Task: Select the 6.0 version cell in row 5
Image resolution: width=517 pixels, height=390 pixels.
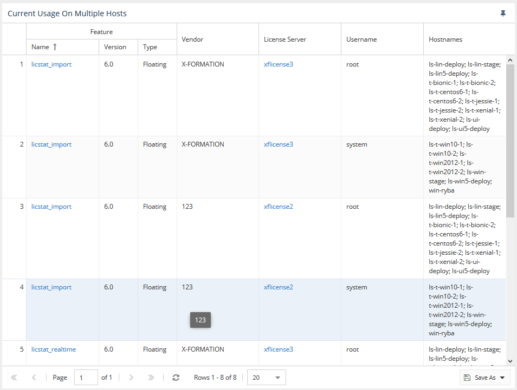Action: point(118,353)
